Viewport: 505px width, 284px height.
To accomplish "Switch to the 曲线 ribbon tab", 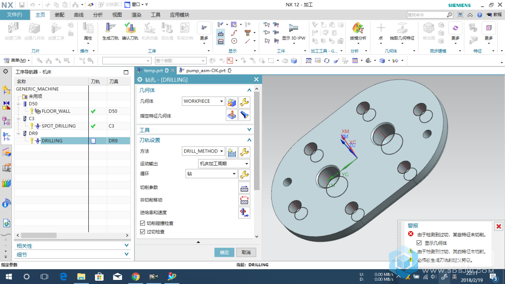I will tap(79, 15).
